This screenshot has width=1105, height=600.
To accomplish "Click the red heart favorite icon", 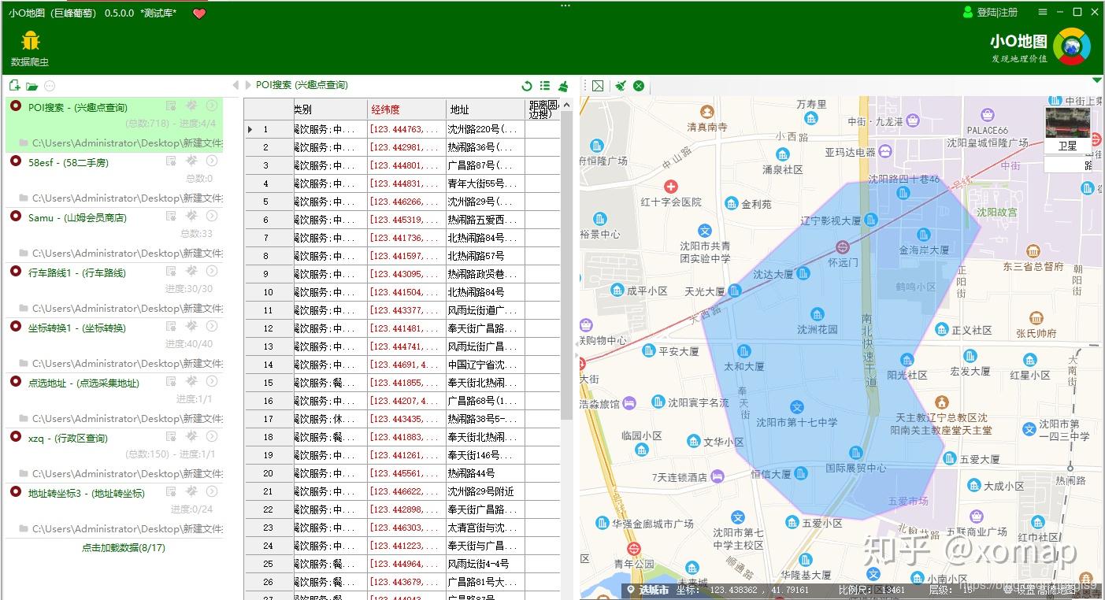I will tap(199, 13).
